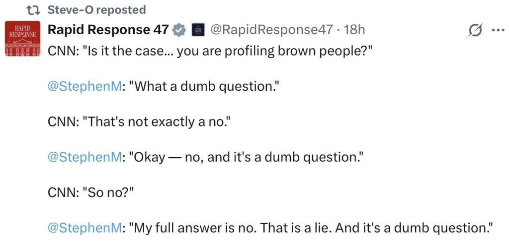Screen dimensions: 509x243
Task: Click the quoted text "What a dumb question."
Action: coord(204,86)
